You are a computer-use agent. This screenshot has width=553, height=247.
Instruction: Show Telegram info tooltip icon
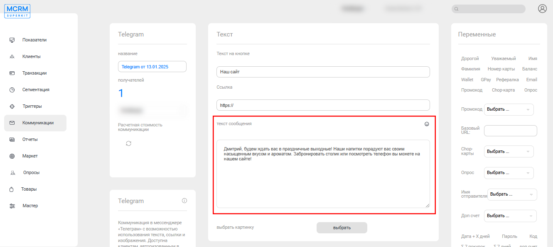[x=184, y=201]
